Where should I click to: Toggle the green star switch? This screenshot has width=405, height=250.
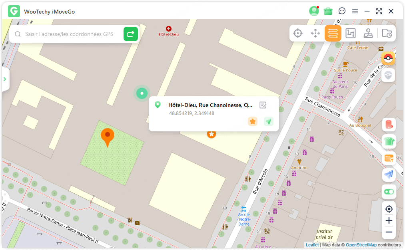(x=389, y=192)
